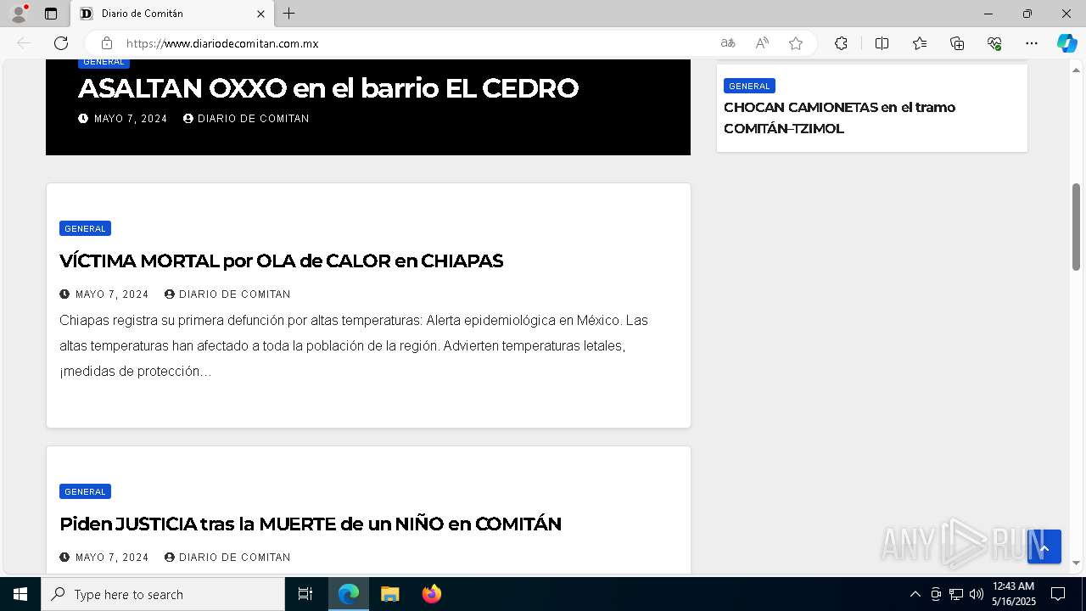Screen dimensions: 1086x611
Task: Click the scrollbar up arrow
Action: click(1076, 69)
